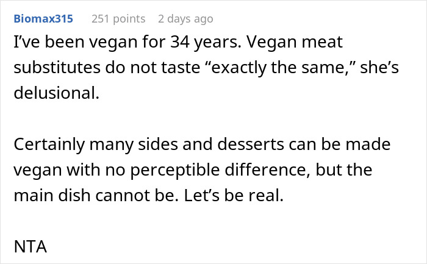Click the words "main dish cannot be."

click(x=96, y=196)
